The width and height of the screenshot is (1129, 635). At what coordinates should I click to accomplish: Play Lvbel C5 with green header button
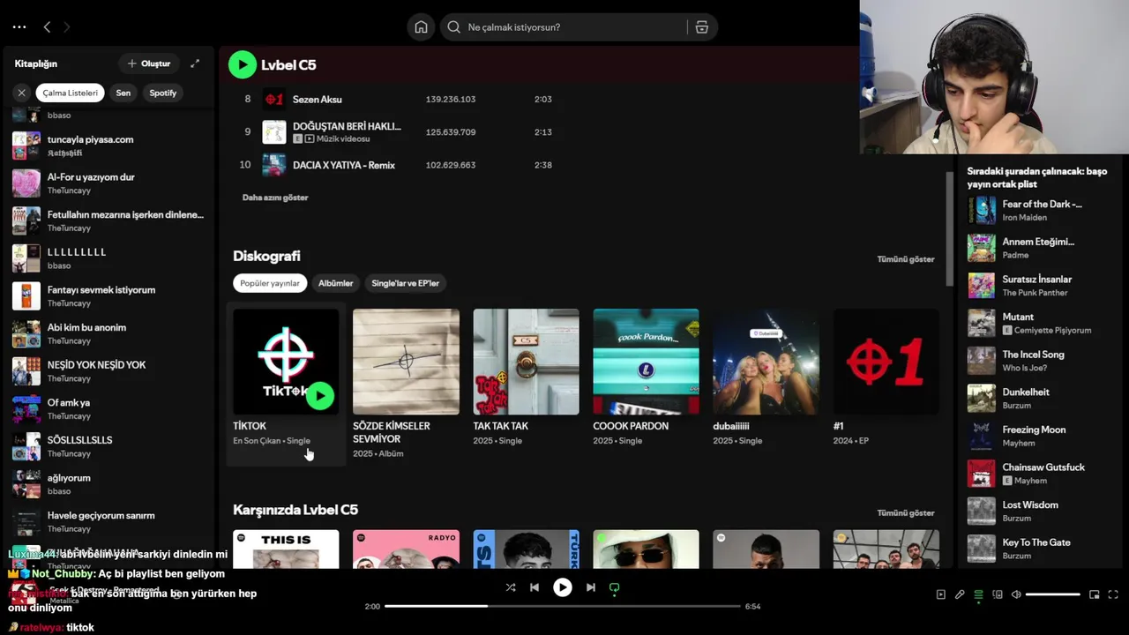243,64
